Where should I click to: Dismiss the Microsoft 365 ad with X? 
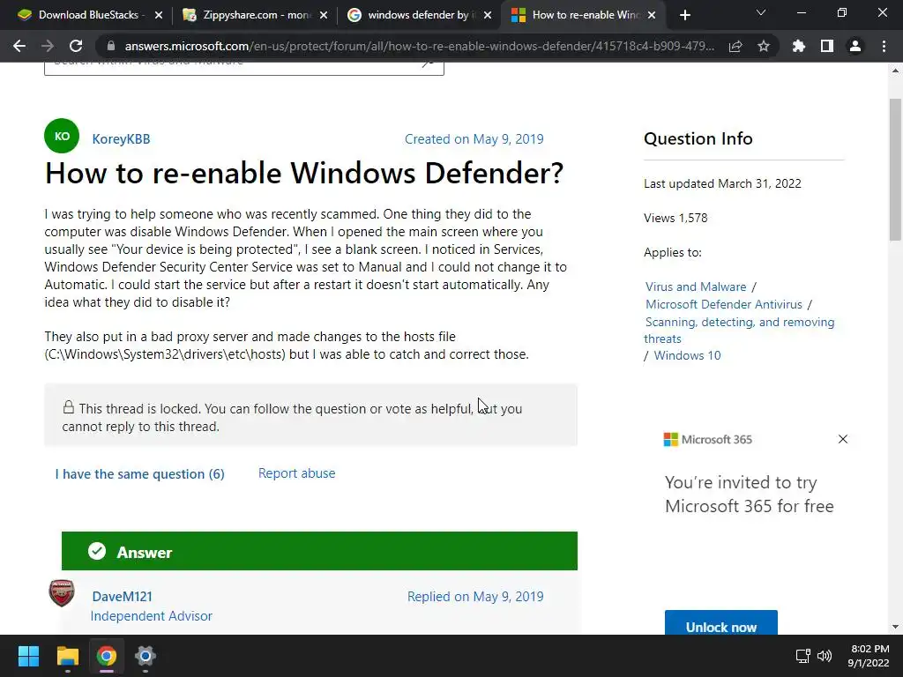click(842, 439)
